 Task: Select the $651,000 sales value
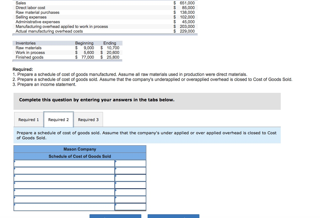click(184, 3)
